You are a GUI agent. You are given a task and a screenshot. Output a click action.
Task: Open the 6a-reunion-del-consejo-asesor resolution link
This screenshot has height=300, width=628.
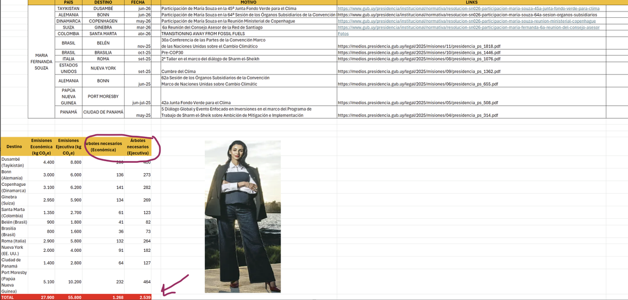point(469,27)
